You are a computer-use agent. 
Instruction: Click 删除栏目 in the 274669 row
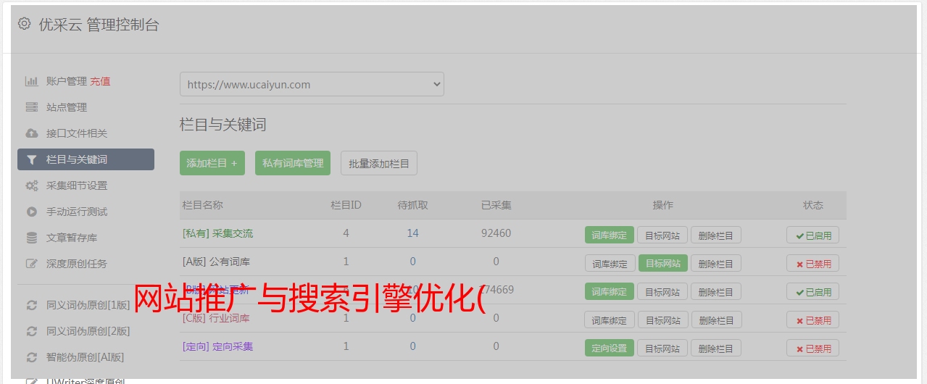click(x=716, y=291)
